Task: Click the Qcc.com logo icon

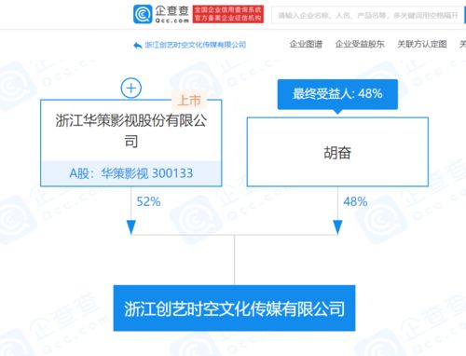Action: (x=143, y=14)
